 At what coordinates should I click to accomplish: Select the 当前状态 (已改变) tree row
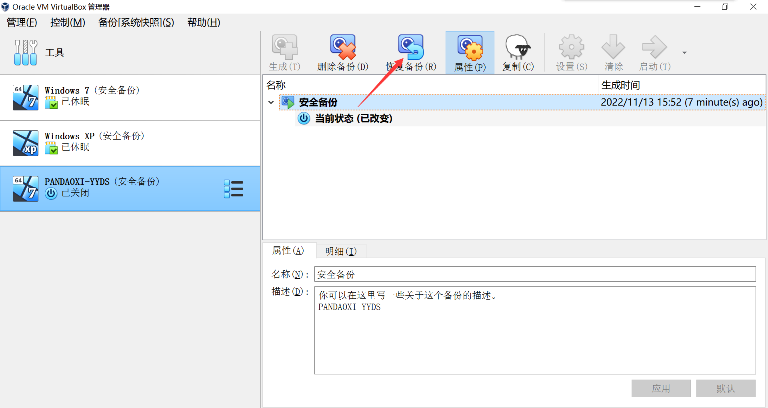click(x=530, y=118)
